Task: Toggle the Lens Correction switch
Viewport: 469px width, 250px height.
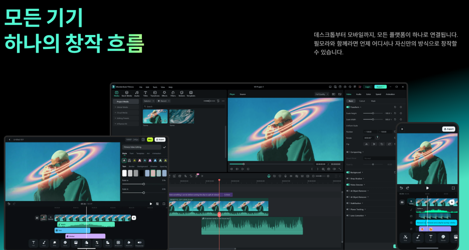Action: pos(348,215)
